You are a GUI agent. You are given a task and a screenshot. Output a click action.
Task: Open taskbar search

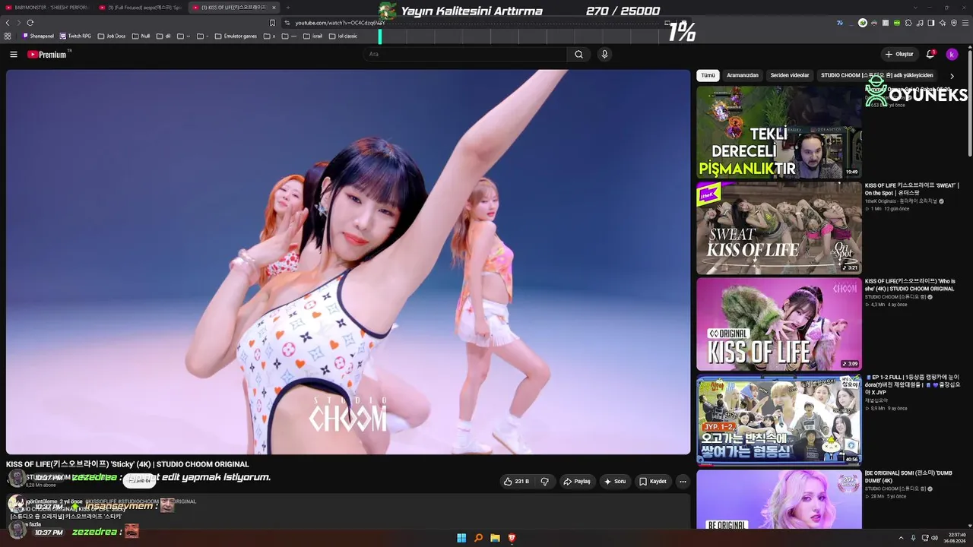pos(478,538)
